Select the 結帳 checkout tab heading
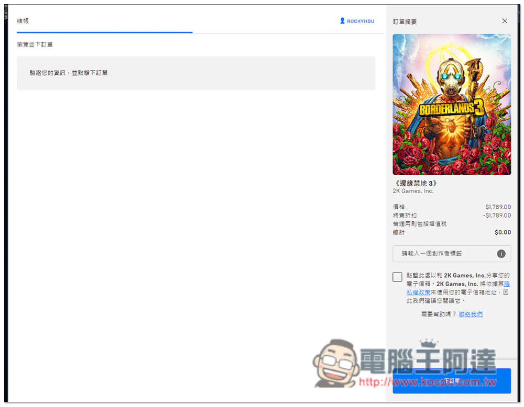This screenshot has height=407, width=524. 23,21
